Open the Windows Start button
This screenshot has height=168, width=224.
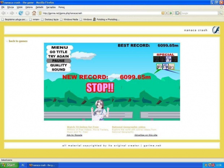9,165
